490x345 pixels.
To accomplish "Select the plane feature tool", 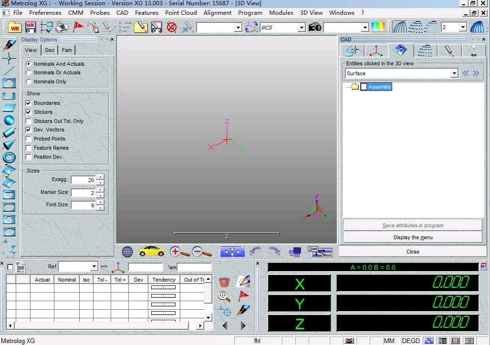I will click(9, 108).
